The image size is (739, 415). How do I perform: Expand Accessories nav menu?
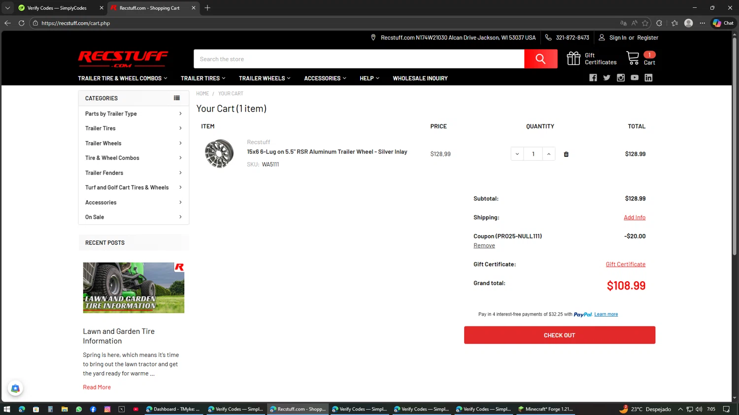click(x=325, y=78)
